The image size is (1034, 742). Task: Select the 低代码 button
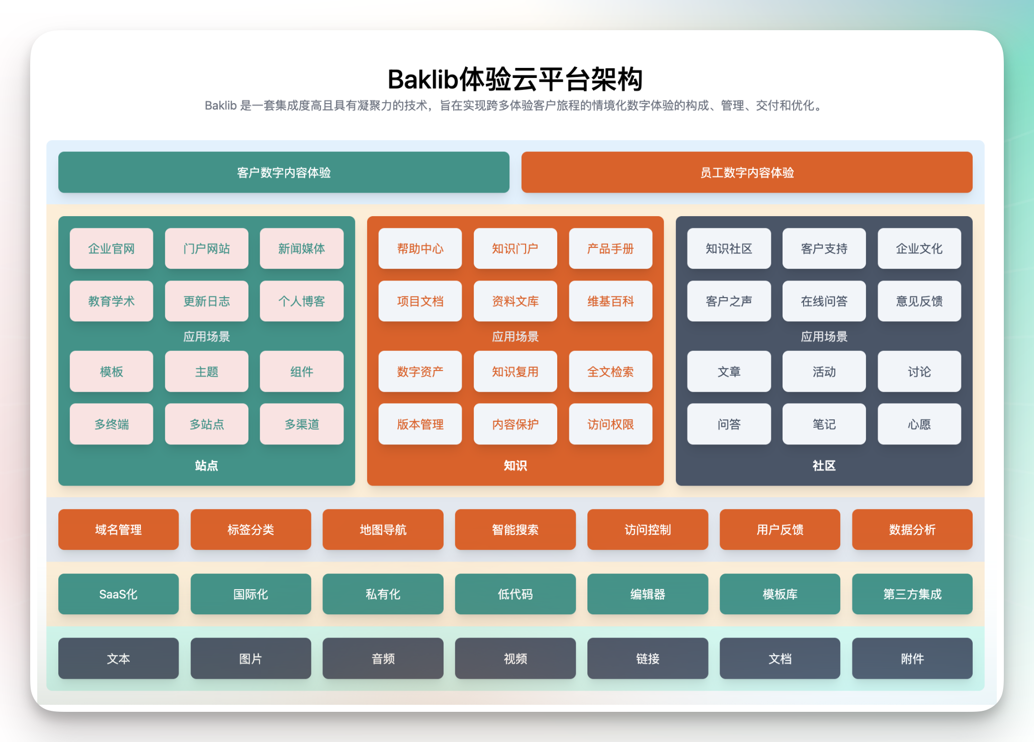coord(515,594)
